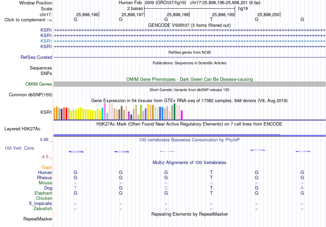This screenshot has height=227, width=326.
Task: Click the cyan bar in GTEx expression chart
Action: pyautogui.click(x=102, y=113)
